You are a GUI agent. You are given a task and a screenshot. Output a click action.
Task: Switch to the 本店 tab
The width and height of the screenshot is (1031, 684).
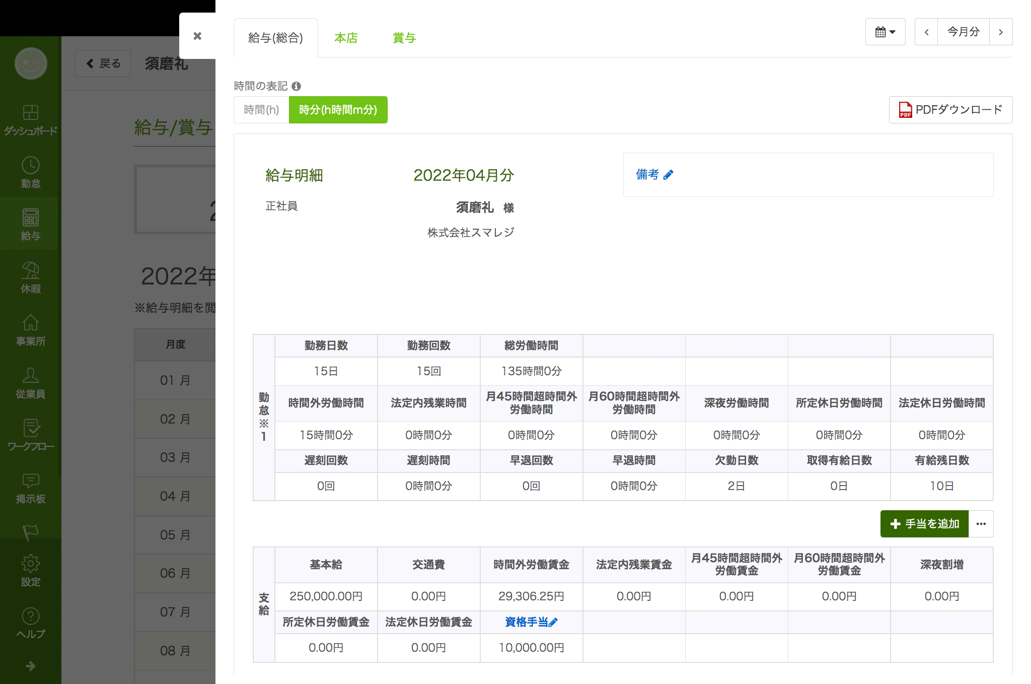click(x=346, y=37)
